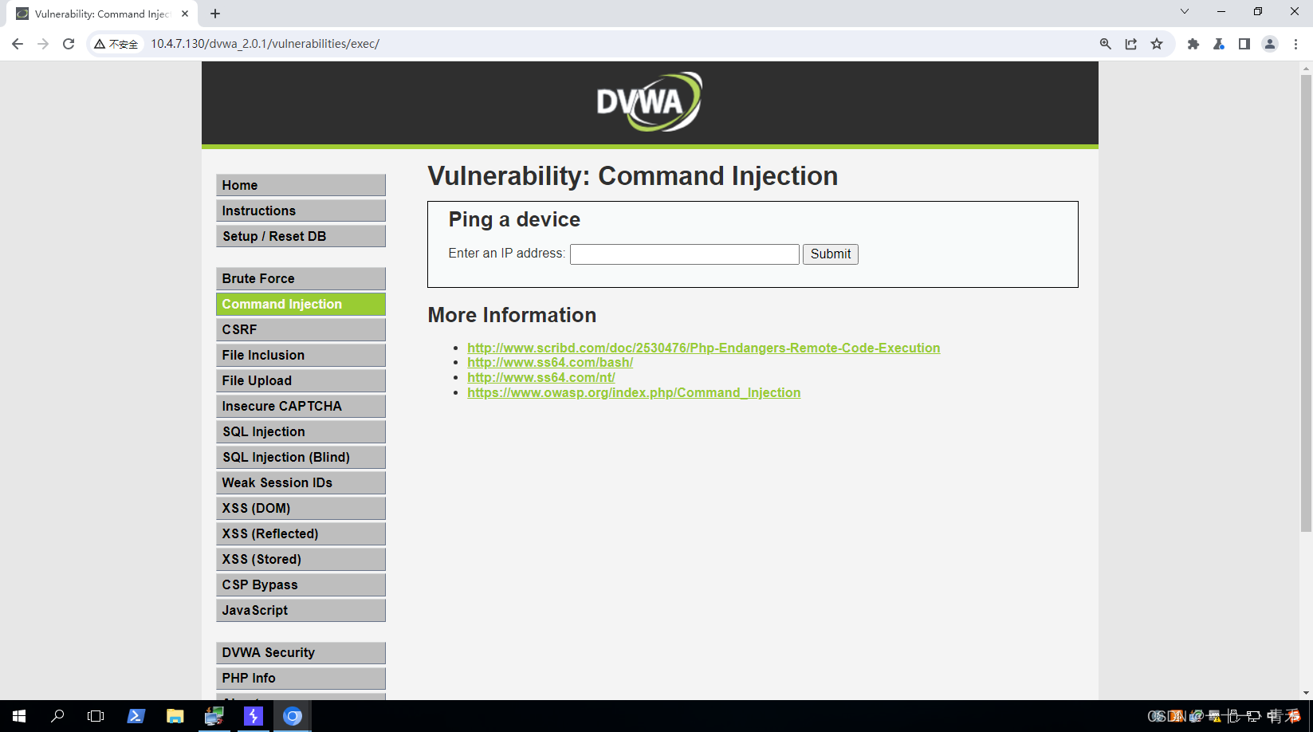The height and width of the screenshot is (732, 1313).
Task: Toggle the browser side panel icon
Action: 1244,44
